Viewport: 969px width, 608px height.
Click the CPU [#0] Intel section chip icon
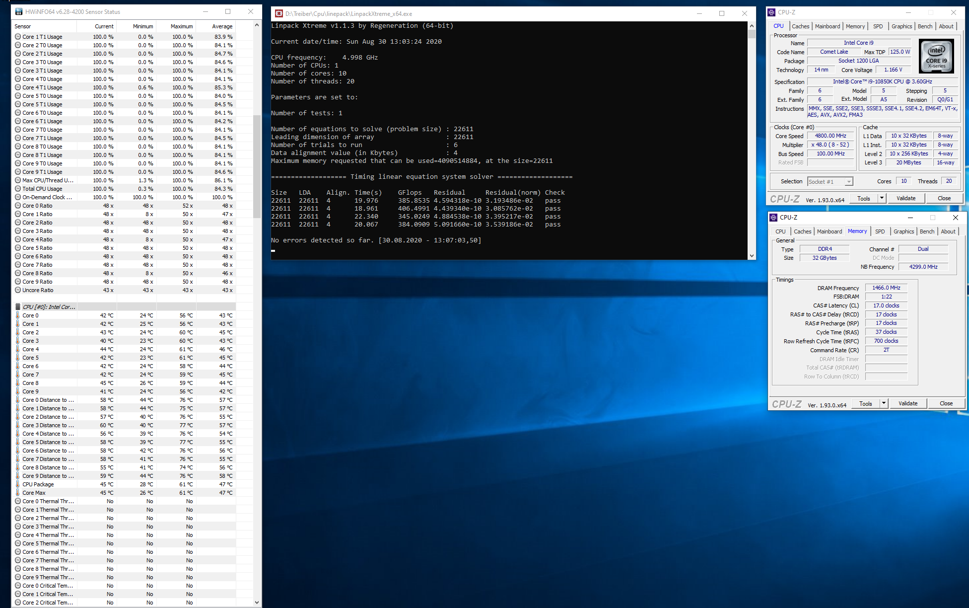(18, 307)
